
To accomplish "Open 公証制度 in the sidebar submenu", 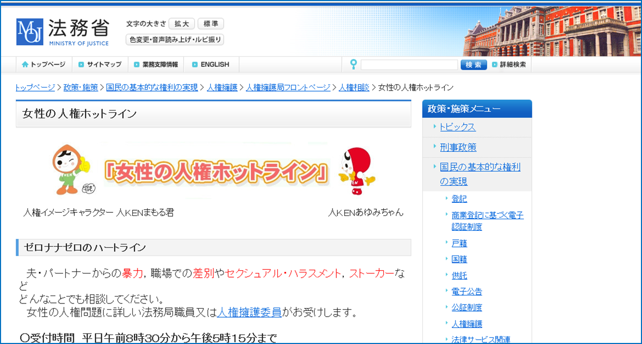I will (466, 307).
